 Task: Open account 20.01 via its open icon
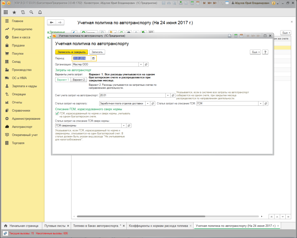(x=173, y=96)
